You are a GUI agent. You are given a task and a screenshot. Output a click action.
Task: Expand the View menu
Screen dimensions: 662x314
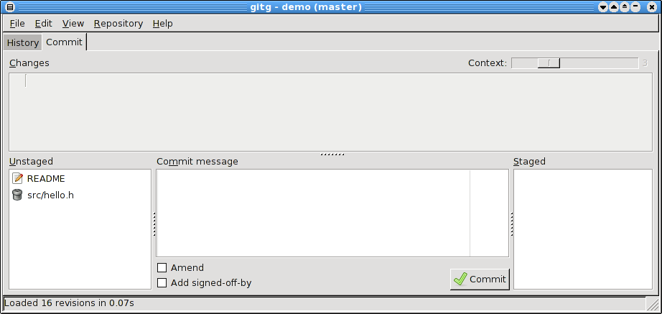[73, 23]
